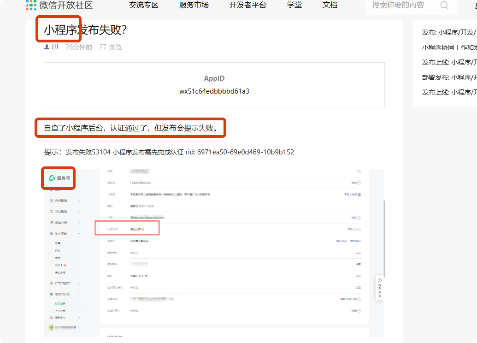Open the 交流专区 navigation item

(x=144, y=5)
